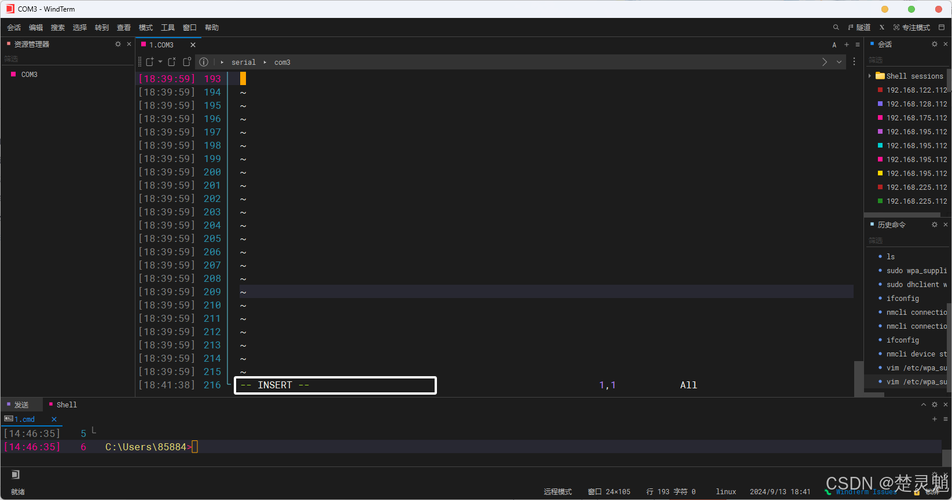Open the three-dot toolbar overflow menu
This screenshot has width=952, height=500.
tap(854, 61)
